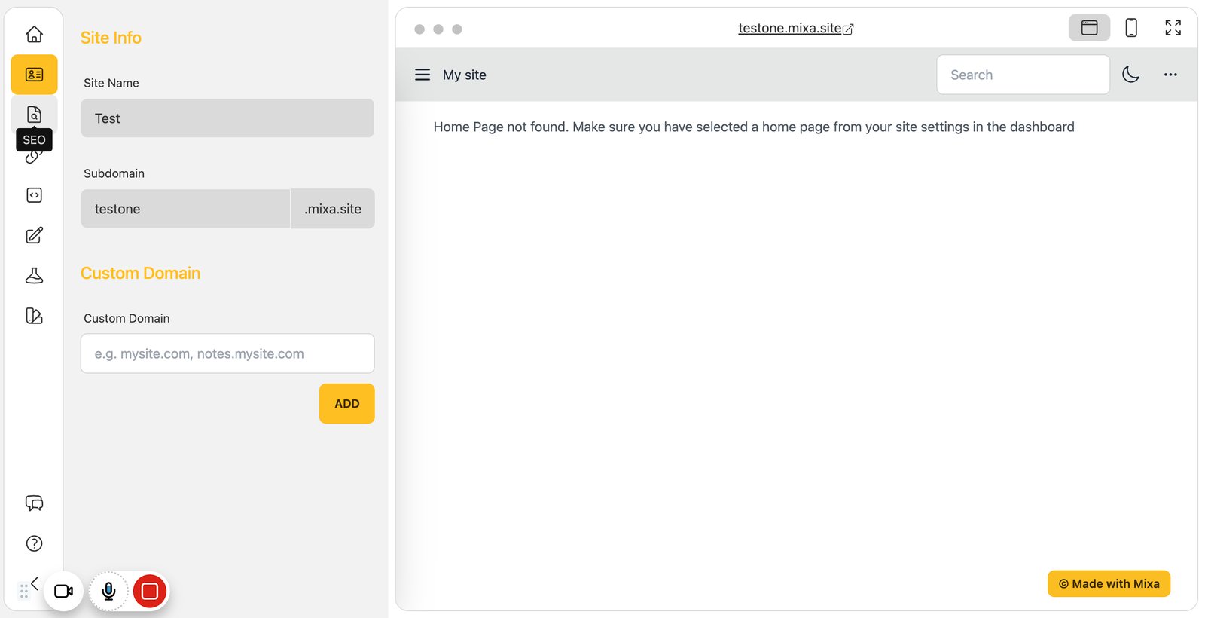Toggle dark mode moon icon
This screenshot has height=618, width=1205.
coord(1130,75)
